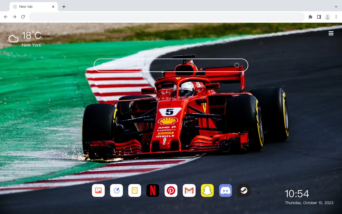
Task: Open the Discord shortcut
Action: pos(226,190)
